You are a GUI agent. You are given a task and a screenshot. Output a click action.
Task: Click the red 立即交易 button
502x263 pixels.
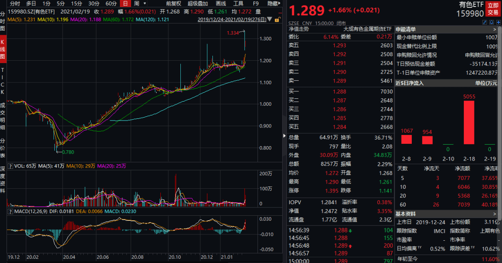point(493,9)
